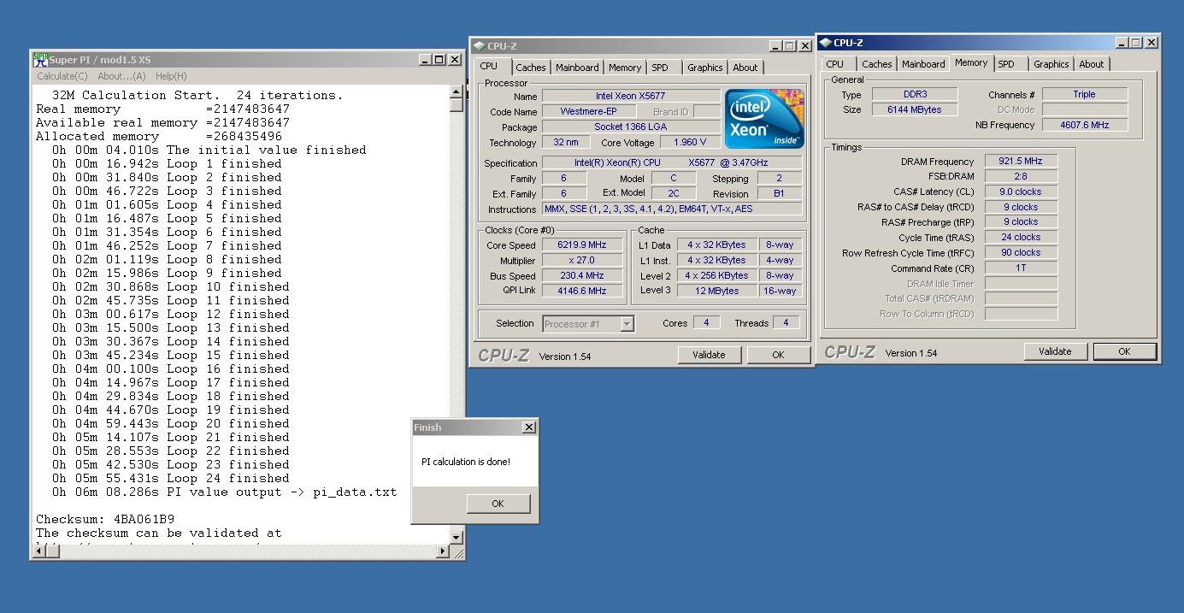Click memory Type value DDR3
Screen dimensions: 1184x613
pyautogui.click(x=915, y=94)
